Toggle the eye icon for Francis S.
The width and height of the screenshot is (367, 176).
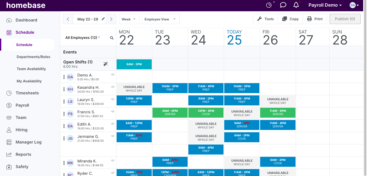point(113,111)
